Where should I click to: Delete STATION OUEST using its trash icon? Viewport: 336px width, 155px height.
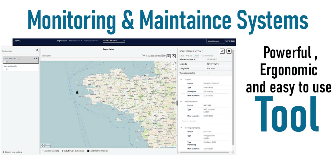(x=37, y=58)
